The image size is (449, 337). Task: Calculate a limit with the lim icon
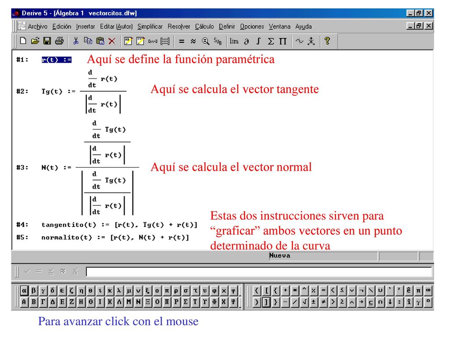tap(234, 41)
